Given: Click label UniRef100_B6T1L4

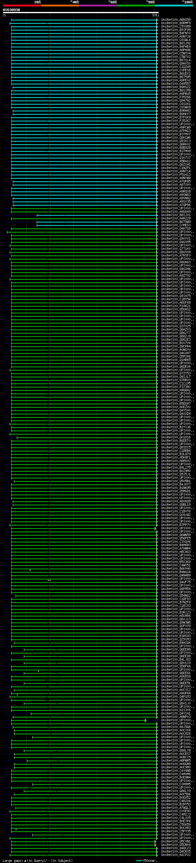Looking at the screenshot, I should [175, 60].
